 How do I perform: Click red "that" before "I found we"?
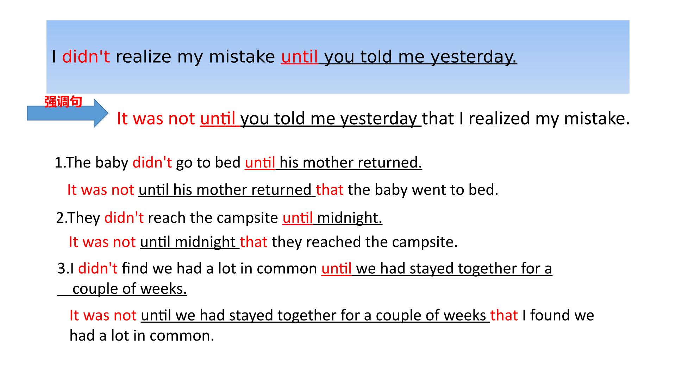pos(504,315)
